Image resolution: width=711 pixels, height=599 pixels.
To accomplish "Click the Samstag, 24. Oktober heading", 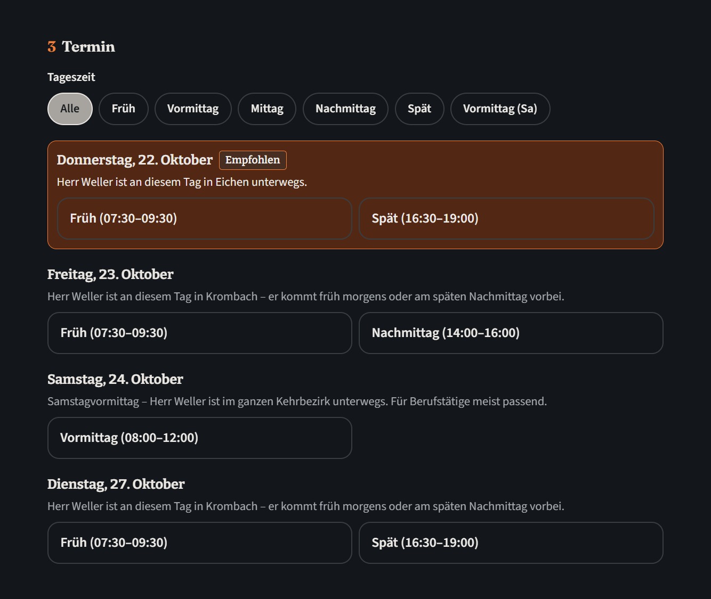I will pyautogui.click(x=115, y=379).
